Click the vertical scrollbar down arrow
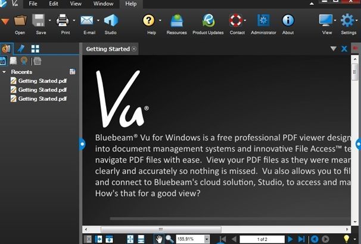Image resolution: width=361 pixels, height=244 pixels. coord(355,222)
